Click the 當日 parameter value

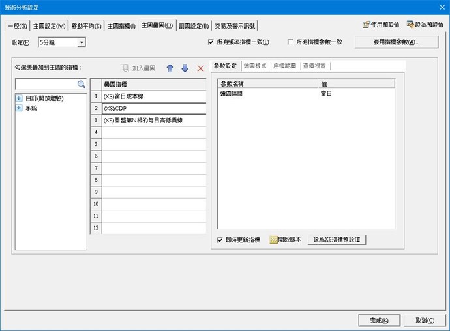(326, 94)
